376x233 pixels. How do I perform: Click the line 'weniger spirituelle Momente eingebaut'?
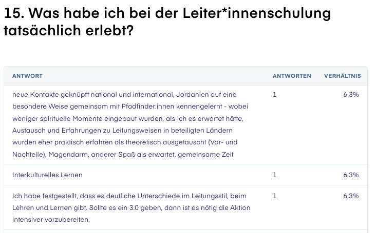128,118
